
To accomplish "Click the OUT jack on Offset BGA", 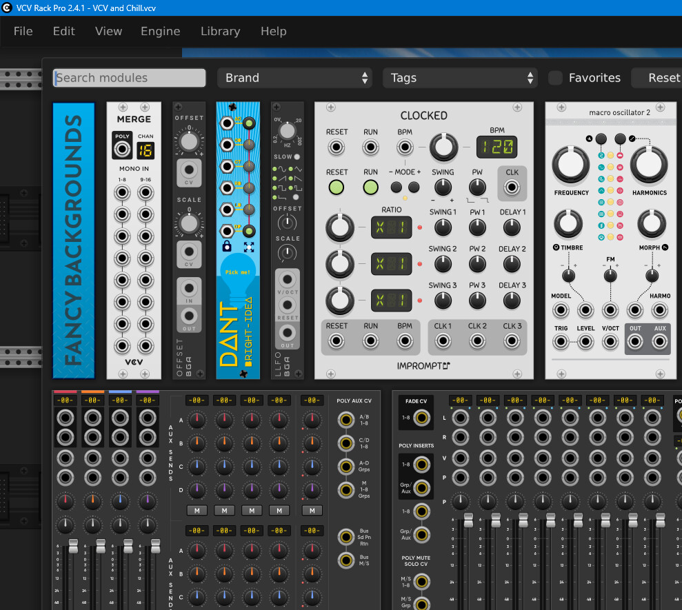I will click(x=189, y=316).
